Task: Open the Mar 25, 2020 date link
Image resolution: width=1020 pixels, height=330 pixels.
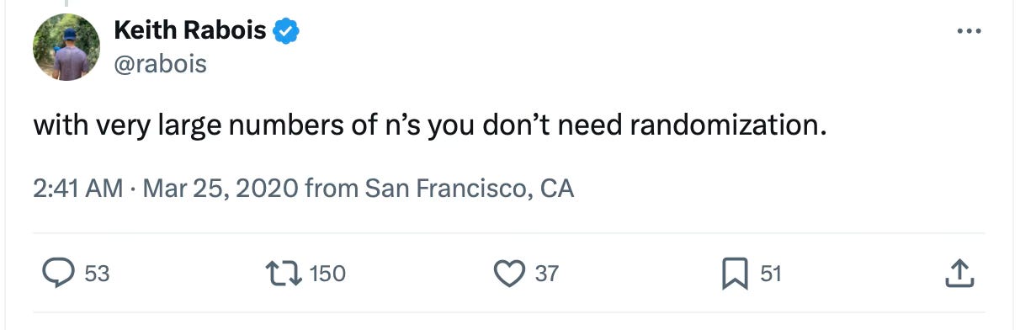Action: [x=220, y=187]
